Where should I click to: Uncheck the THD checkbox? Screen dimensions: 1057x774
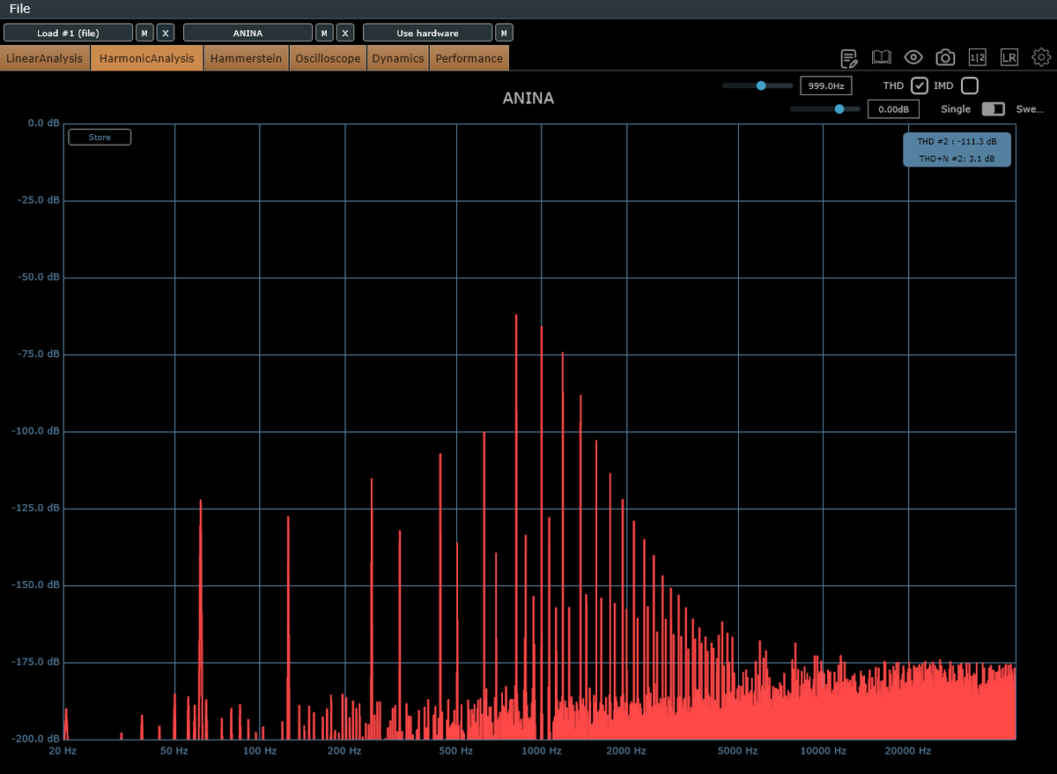click(x=920, y=86)
